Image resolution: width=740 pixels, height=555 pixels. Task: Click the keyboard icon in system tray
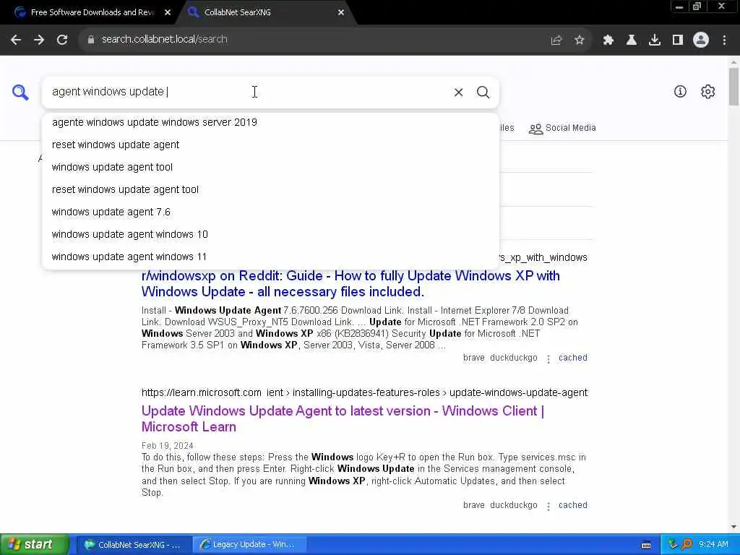pyautogui.click(x=646, y=545)
